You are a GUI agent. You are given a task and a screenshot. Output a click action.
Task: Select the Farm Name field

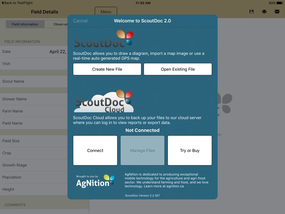click(x=34, y=111)
